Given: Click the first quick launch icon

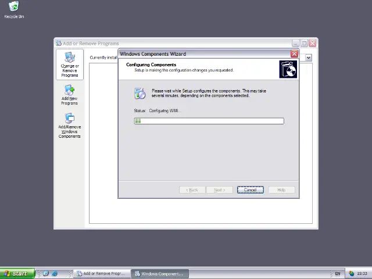Looking at the screenshot, I should 46,273.
